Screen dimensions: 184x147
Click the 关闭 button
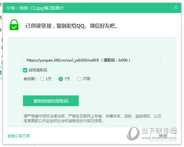163,136
